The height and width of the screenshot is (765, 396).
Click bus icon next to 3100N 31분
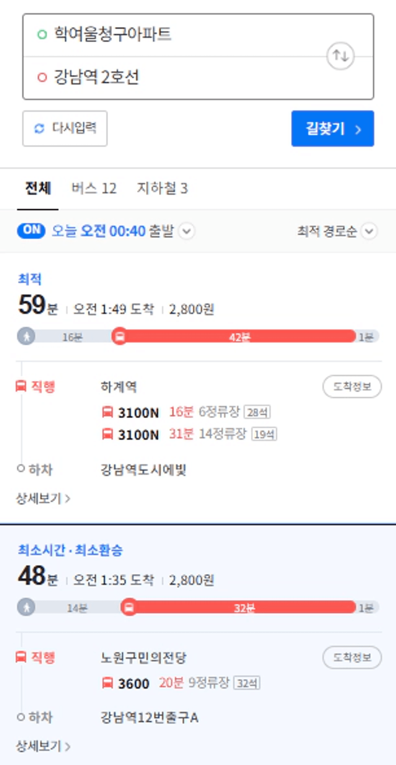click(x=108, y=435)
